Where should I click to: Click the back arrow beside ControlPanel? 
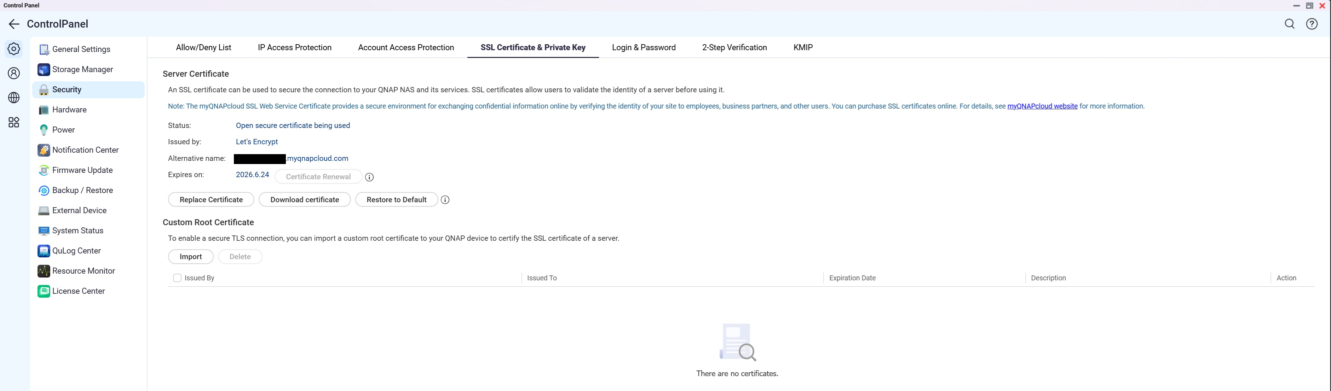pos(14,24)
